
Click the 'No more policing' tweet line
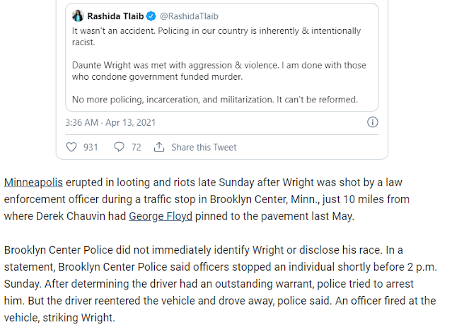pos(215,100)
